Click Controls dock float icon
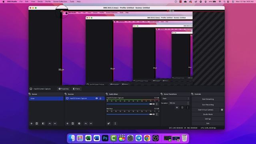Screen dimensions: 256x144 click(x=192, y=94)
